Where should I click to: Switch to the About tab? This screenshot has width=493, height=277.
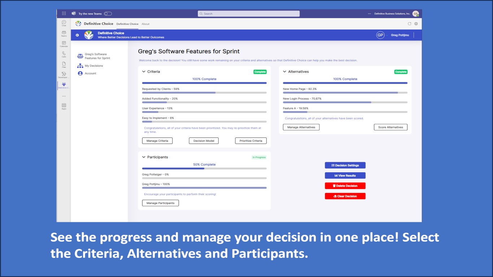145,24
